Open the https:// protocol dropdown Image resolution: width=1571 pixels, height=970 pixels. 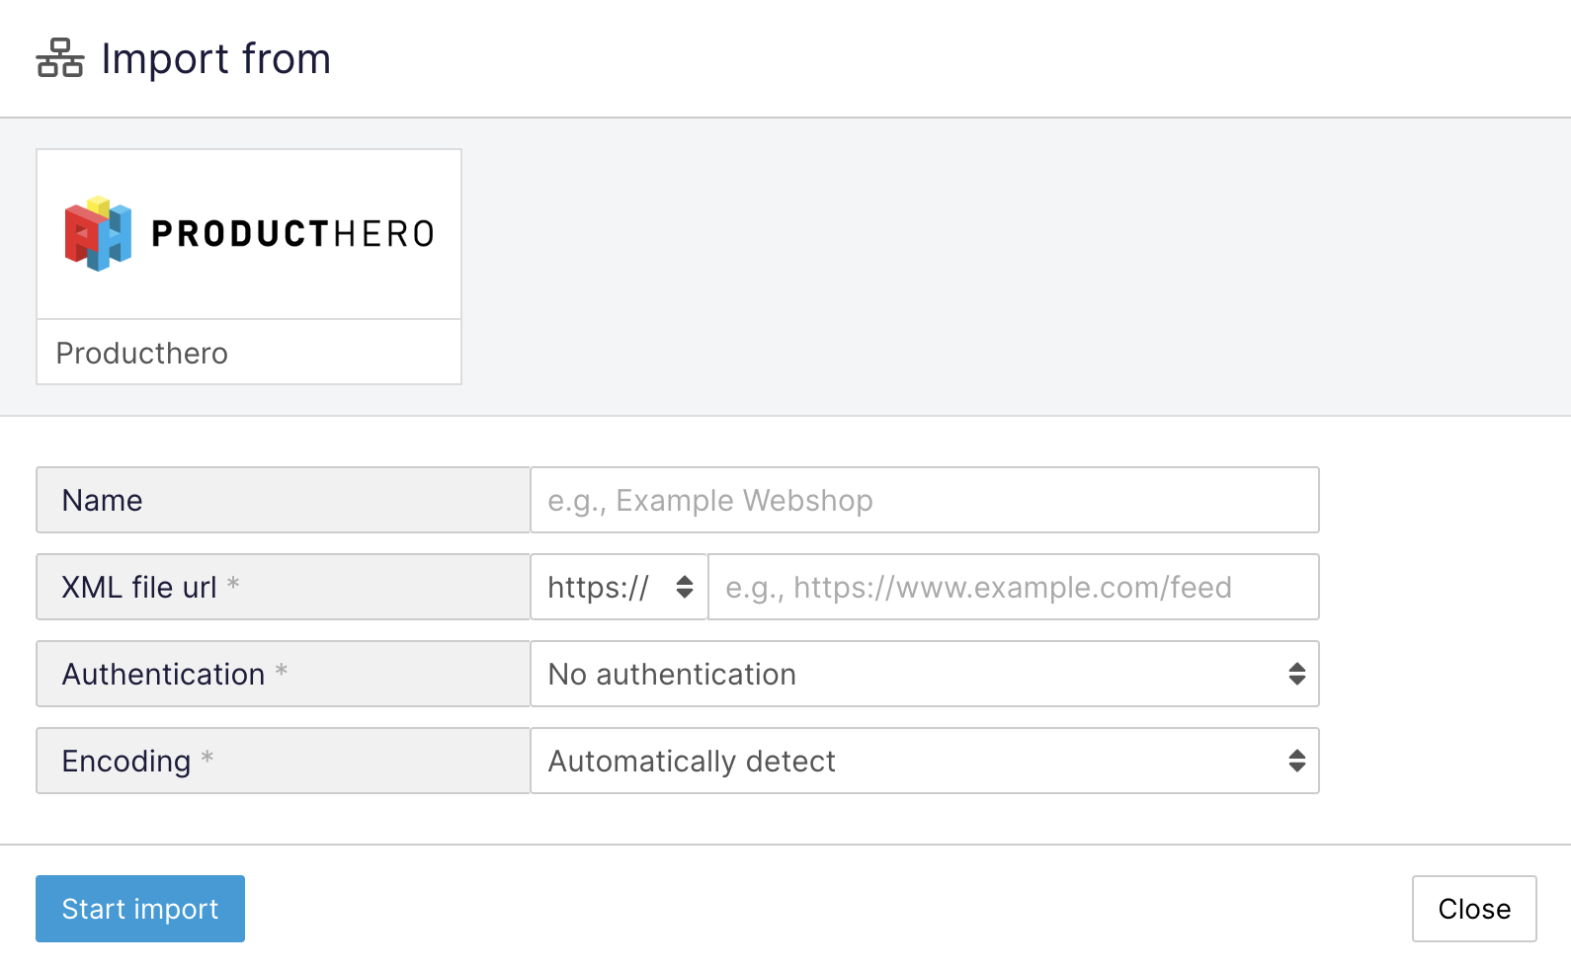point(619,587)
